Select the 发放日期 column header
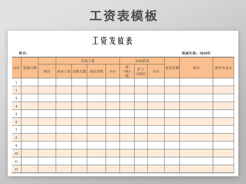The height and width of the screenshot is (184, 246). click(x=30, y=68)
